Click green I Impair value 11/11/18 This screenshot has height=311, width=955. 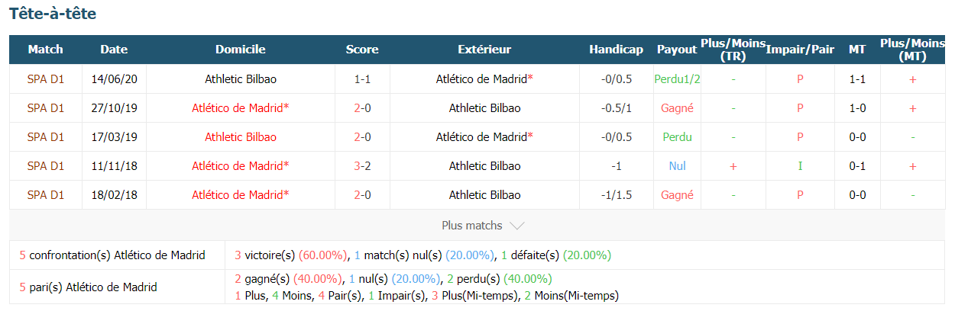click(800, 165)
